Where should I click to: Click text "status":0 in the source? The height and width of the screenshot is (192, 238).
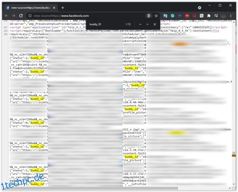point(19,123)
